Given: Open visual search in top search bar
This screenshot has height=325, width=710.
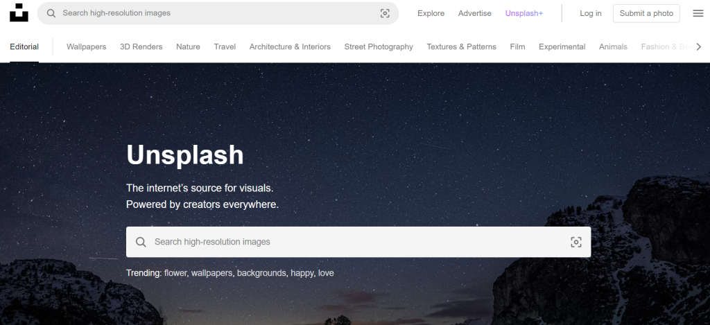Looking at the screenshot, I should click(385, 13).
